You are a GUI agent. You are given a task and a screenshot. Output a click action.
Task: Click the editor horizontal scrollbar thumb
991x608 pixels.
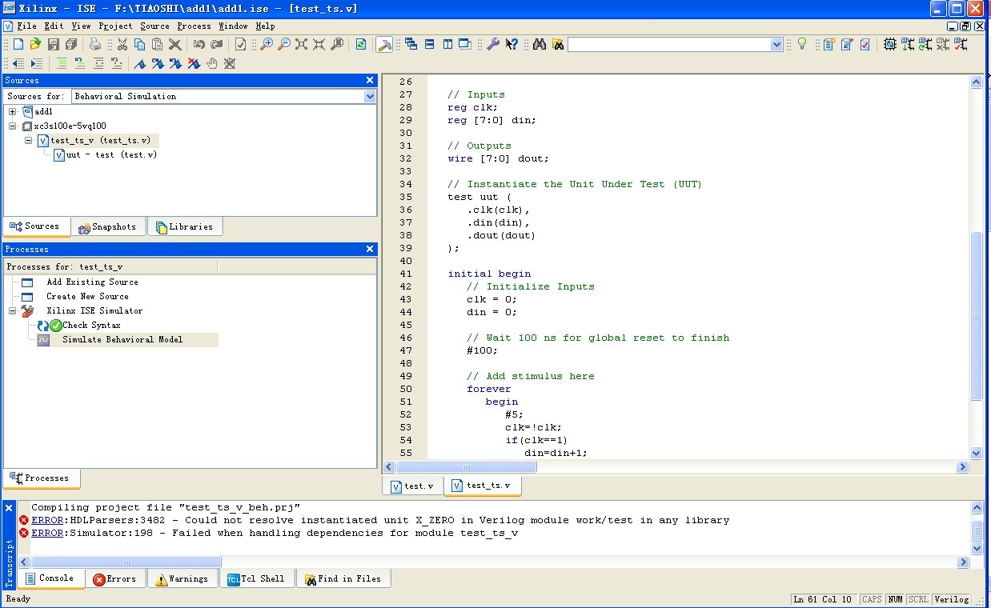[466, 466]
